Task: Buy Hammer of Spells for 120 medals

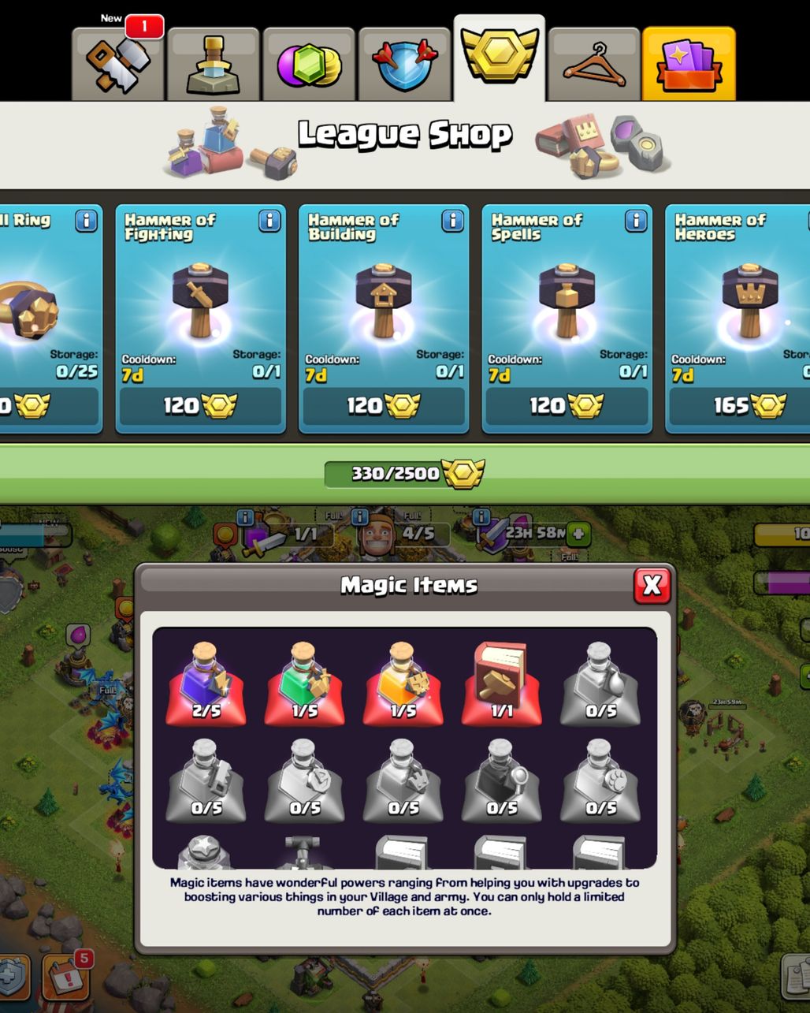Action: click(567, 406)
